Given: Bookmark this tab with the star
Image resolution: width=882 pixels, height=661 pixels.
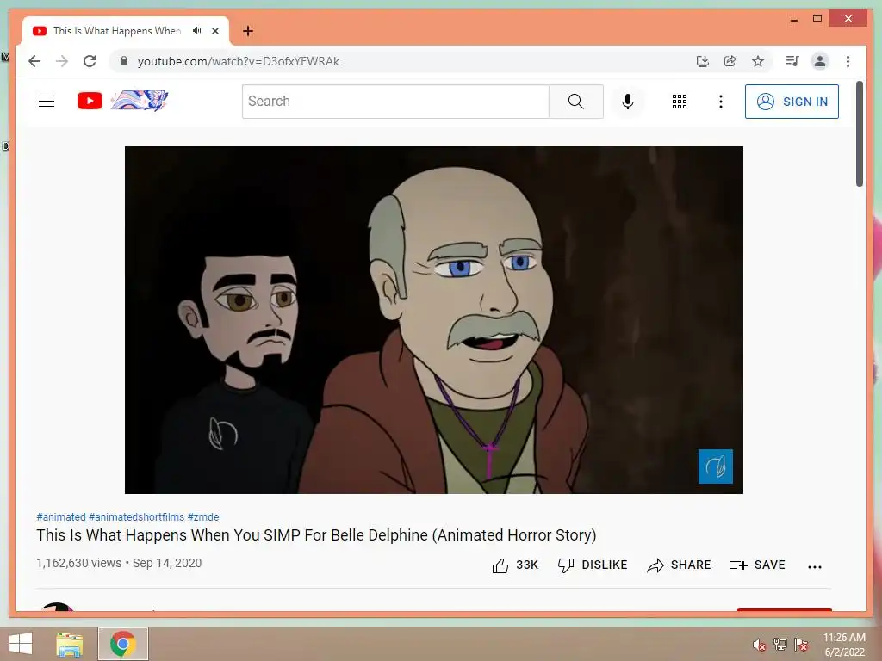Looking at the screenshot, I should [758, 61].
